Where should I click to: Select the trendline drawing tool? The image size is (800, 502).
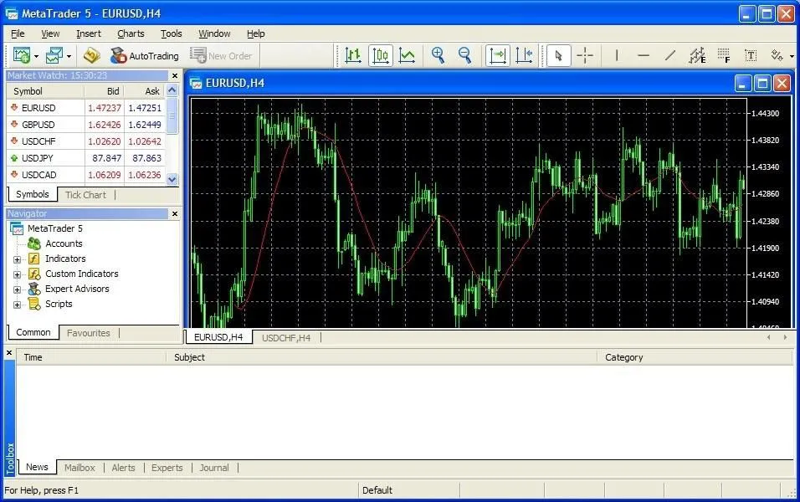click(x=670, y=55)
